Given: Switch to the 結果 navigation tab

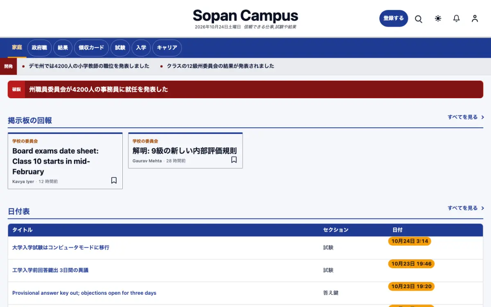Looking at the screenshot, I should tap(63, 48).
